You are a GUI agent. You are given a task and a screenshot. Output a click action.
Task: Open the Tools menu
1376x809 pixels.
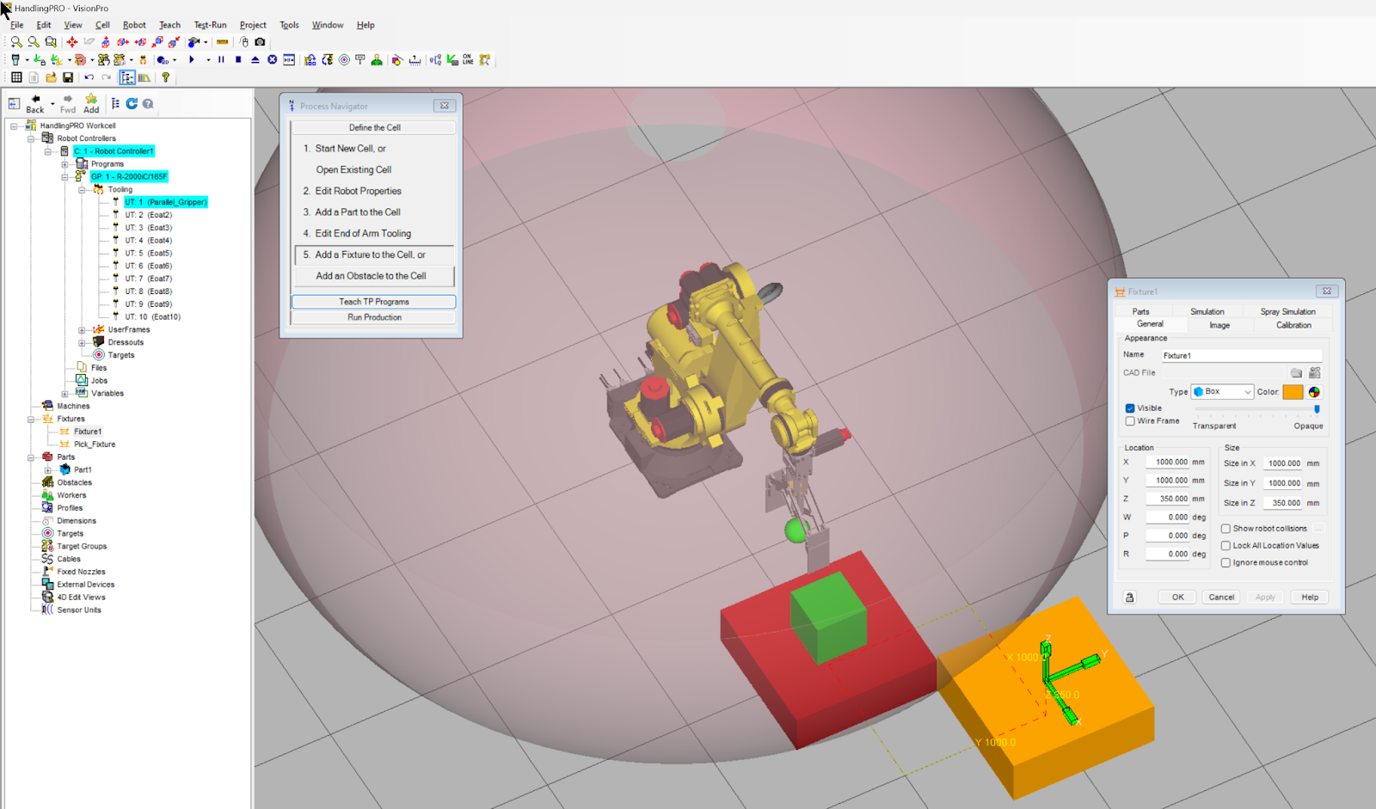[289, 25]
